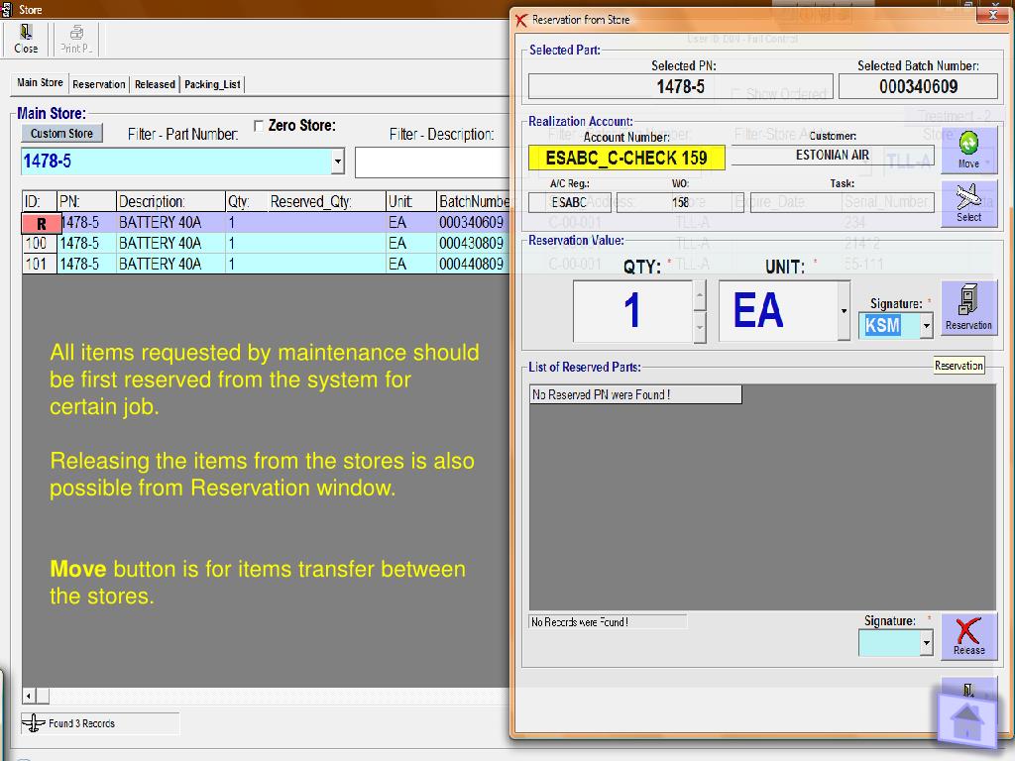Click the empty Task field
Image resolution: width=1015 pixels, height=761 pixels.
[843, 202]
